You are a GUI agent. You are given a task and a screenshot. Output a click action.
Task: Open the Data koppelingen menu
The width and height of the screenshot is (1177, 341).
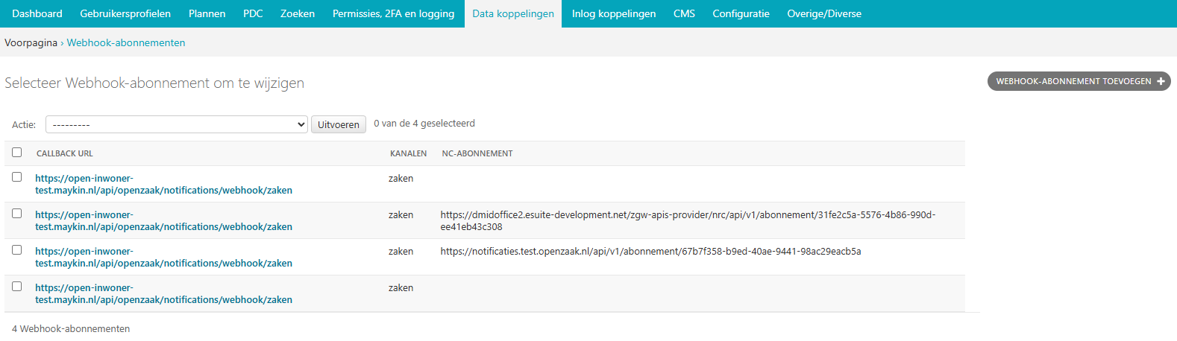click(x=513, y=13)
